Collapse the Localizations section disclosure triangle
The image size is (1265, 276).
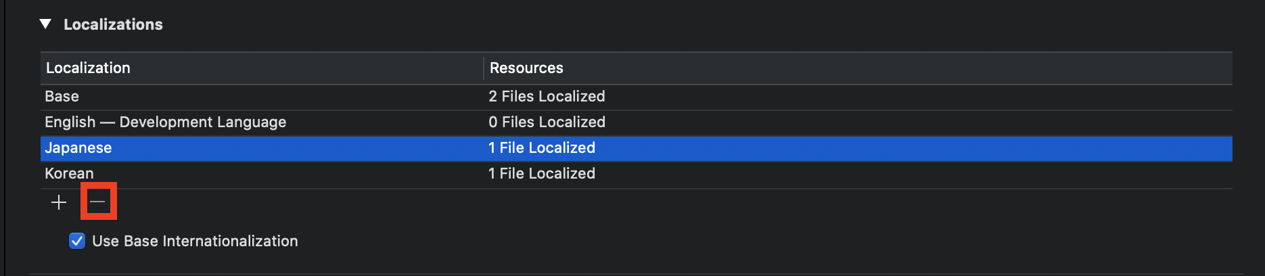tap(46, 24)
